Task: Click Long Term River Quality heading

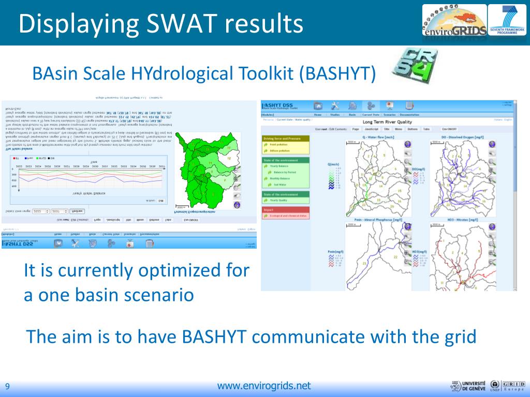Action: [x=387, y=122]
